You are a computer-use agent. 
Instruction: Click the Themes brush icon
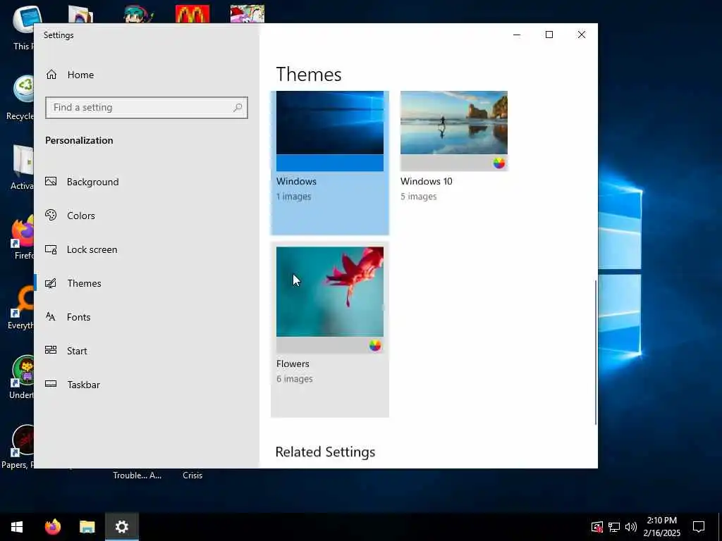pyautogui.click(x=51, y=283)
